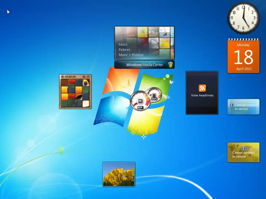Click the play triangle thumbnail in Media Center
266x199 pixels.
tap(154, 43)
